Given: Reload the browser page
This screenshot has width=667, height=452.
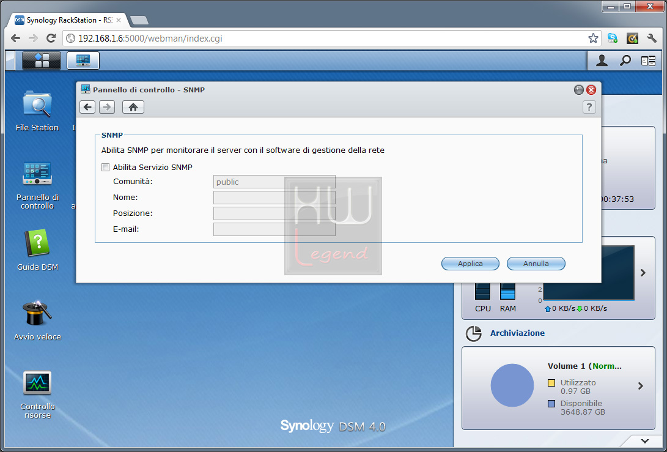Looking at the screenshot, I should [x=51, y=39].
